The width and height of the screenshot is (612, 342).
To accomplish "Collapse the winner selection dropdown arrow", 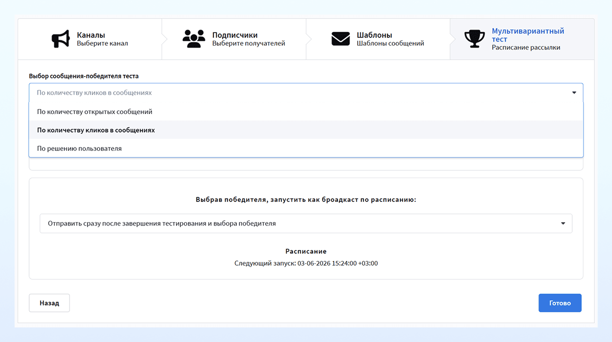I will [574, 93].
